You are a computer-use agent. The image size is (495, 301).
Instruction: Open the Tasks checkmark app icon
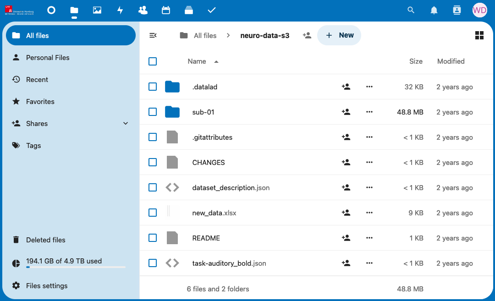click(211, 10)
